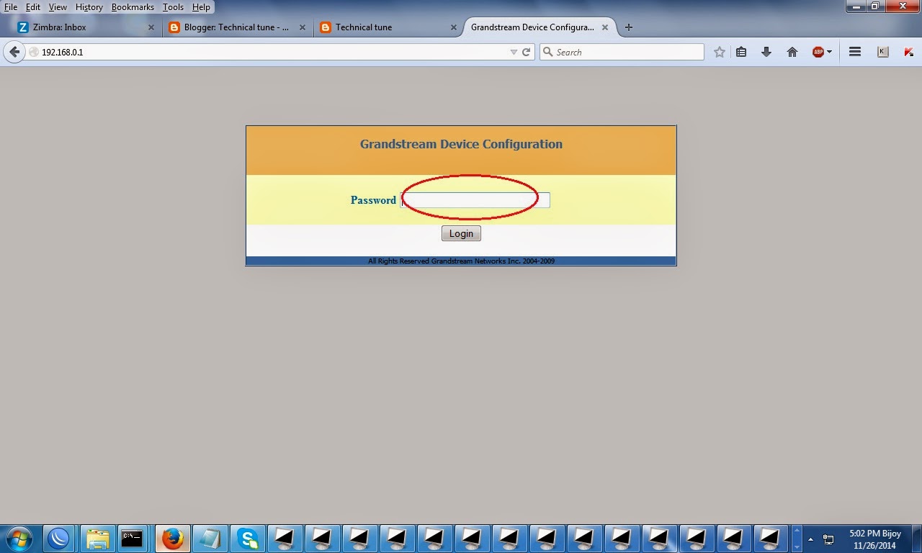Open Command Prompt from taskbar
Image resolution: width=922 pixels, height=553 pixels.
(132, 538)
